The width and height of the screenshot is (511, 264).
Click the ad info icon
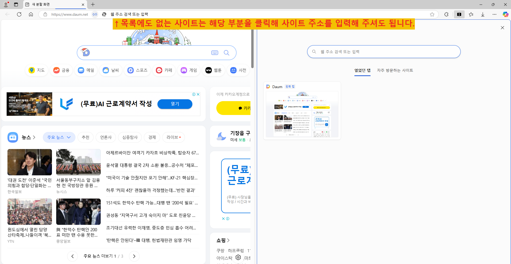[194, 94]
